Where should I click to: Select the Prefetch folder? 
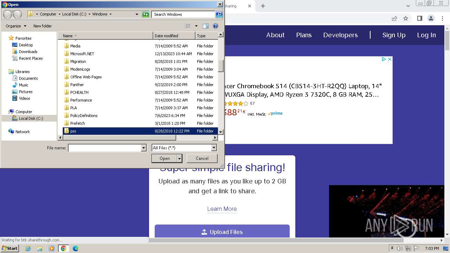click(x=140, y=123)
